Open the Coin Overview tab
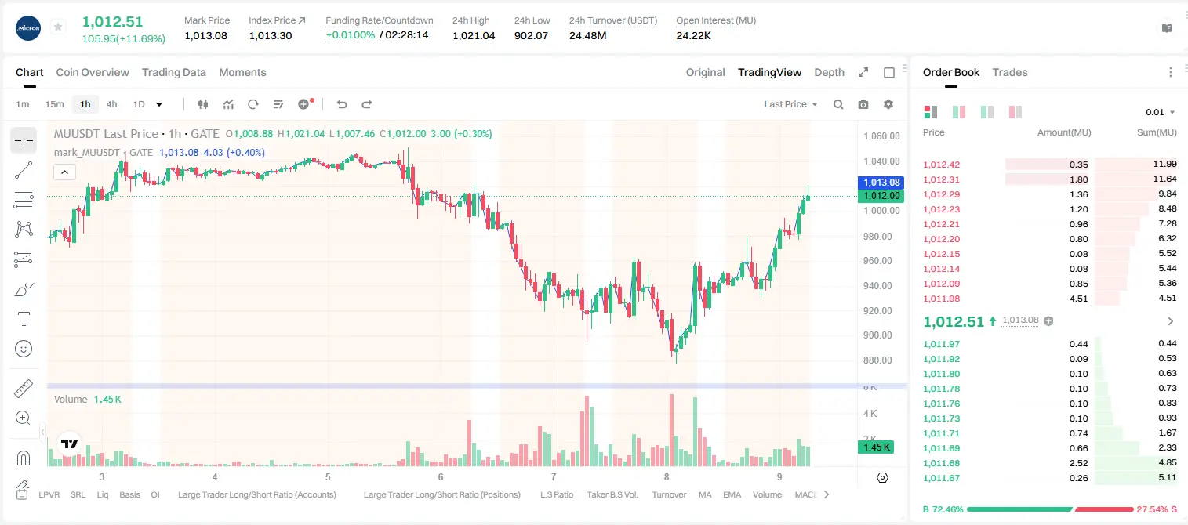The height and width of the screenshot is (525, 1188). [x=93, y=72]
